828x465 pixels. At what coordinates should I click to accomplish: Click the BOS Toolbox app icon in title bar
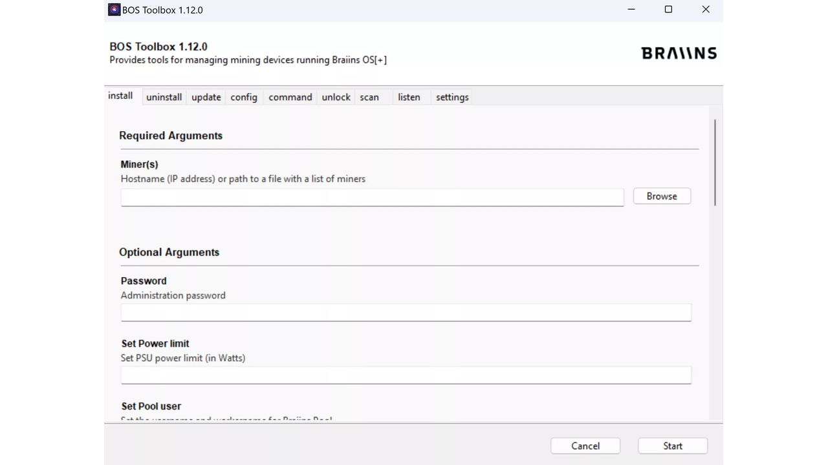coord(114,10)
